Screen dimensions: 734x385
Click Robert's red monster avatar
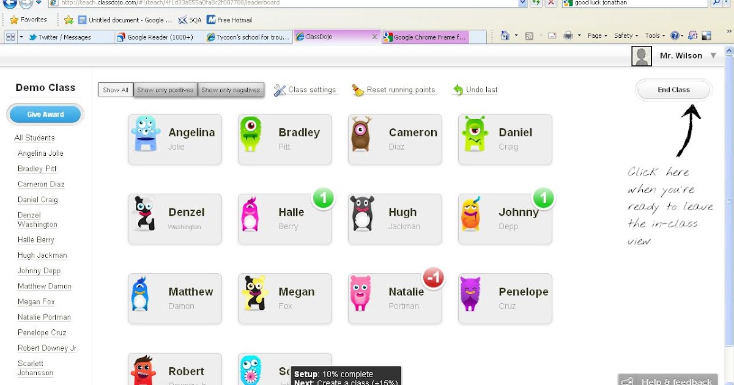point(143,370)
